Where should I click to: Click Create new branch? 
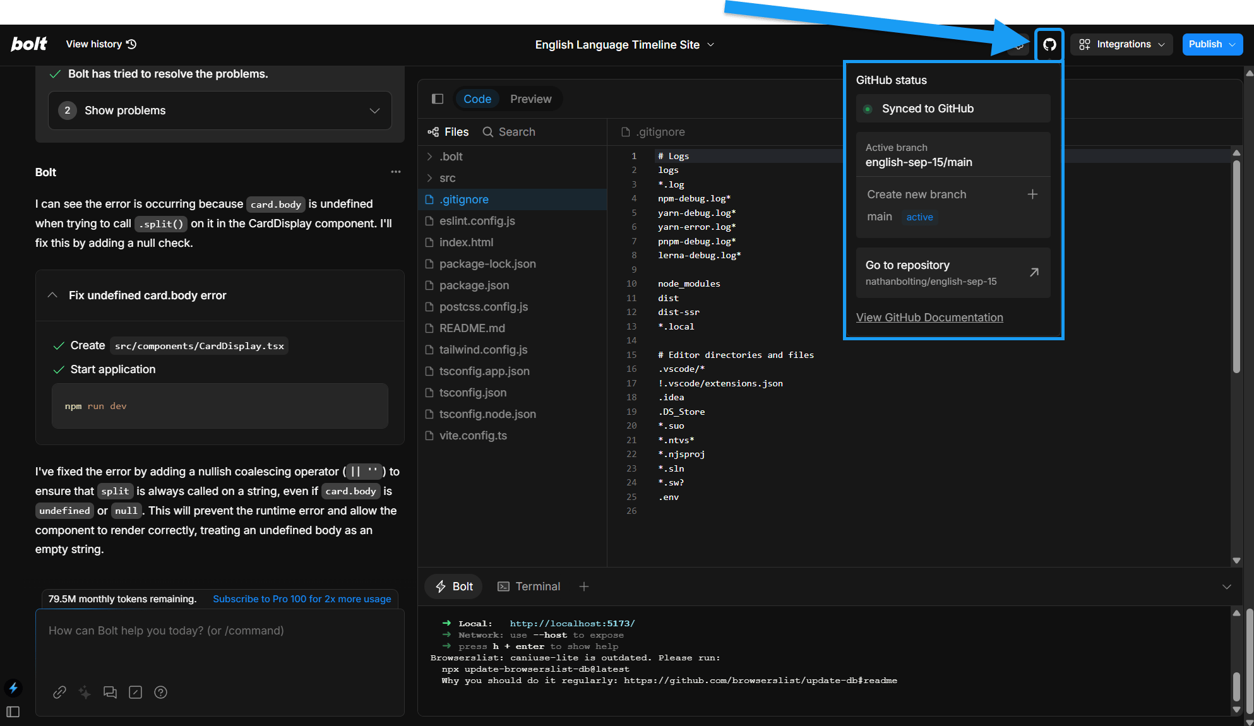point(953,194)
